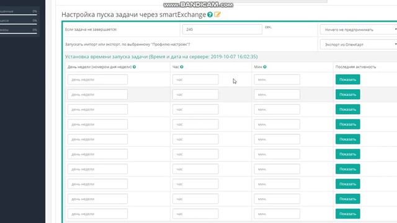The width and height of the screenshot is (397, 223).
Task: Click Показать button in the ninth row
Action: pyautogui.click(x=347, y=199)
